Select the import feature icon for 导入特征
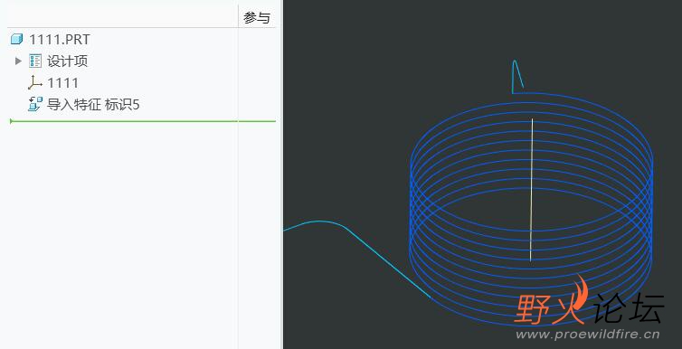The width and height of the screenshot is (682, 349). [35, 104]
